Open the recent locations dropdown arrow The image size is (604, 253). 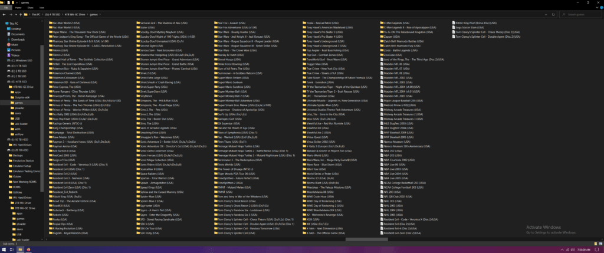[x=16, y=15]
